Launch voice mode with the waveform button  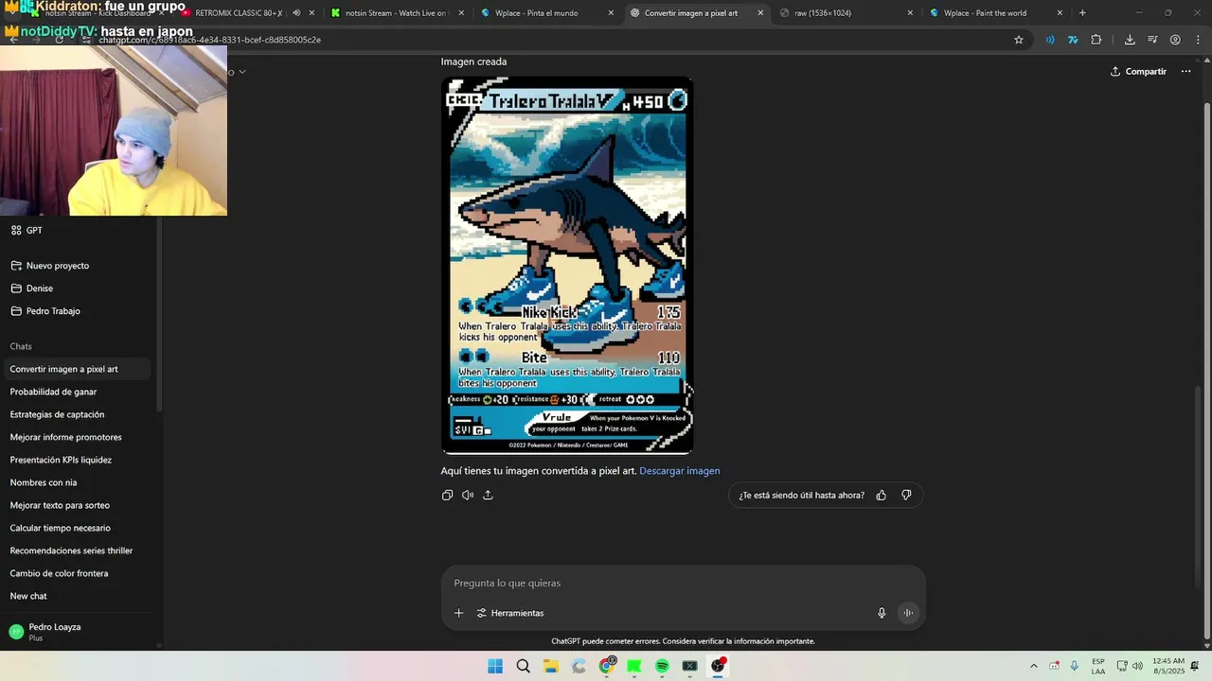[907, 613]
